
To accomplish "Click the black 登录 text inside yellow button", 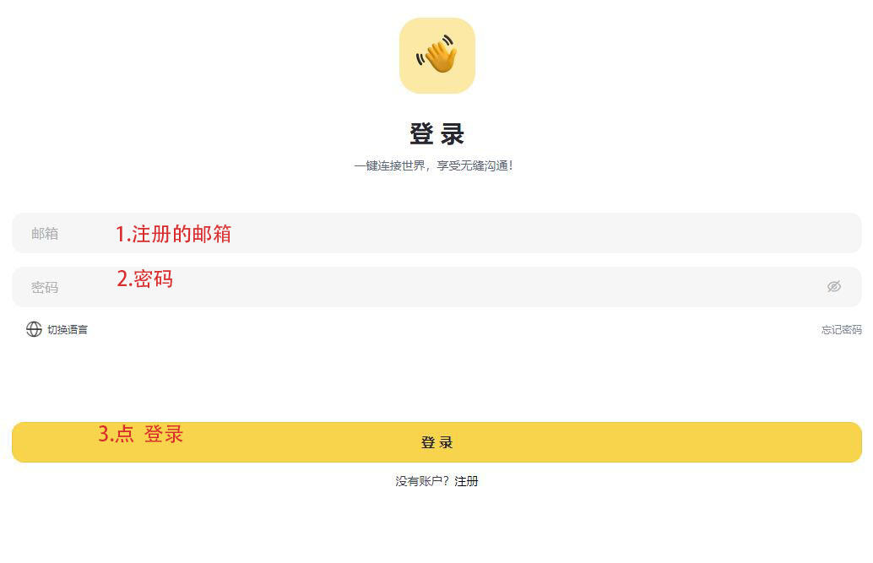I will tap(437, 442).
